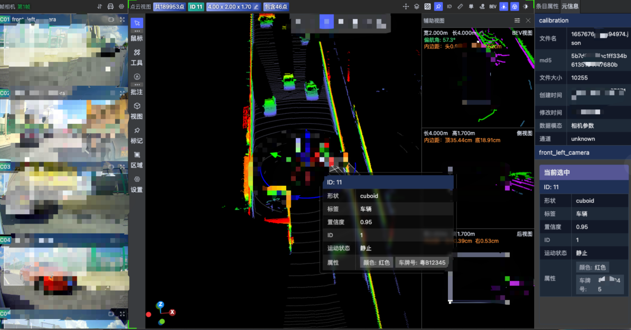Click the 侧视图 side view label

click(x=525, y=133)
